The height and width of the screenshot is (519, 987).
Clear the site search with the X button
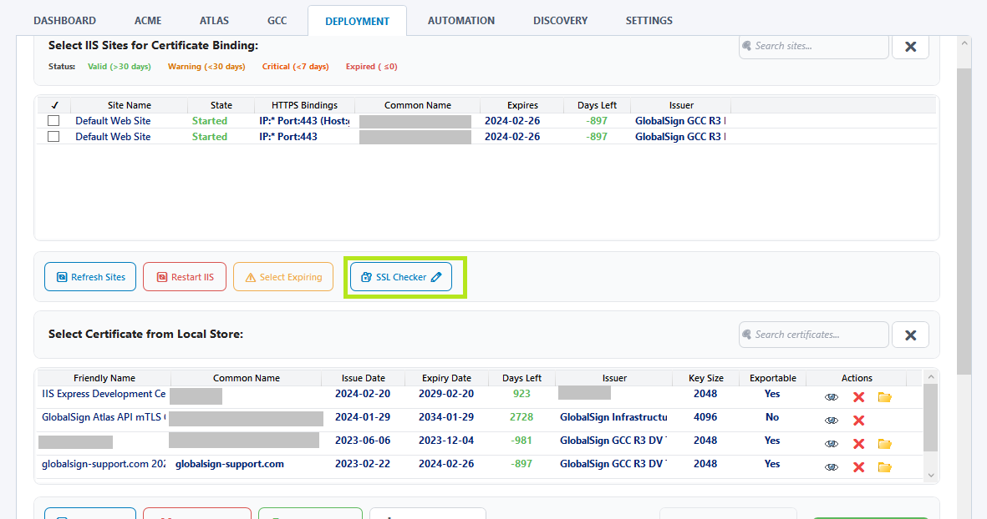pyautogui.click(x=910, y=47)
